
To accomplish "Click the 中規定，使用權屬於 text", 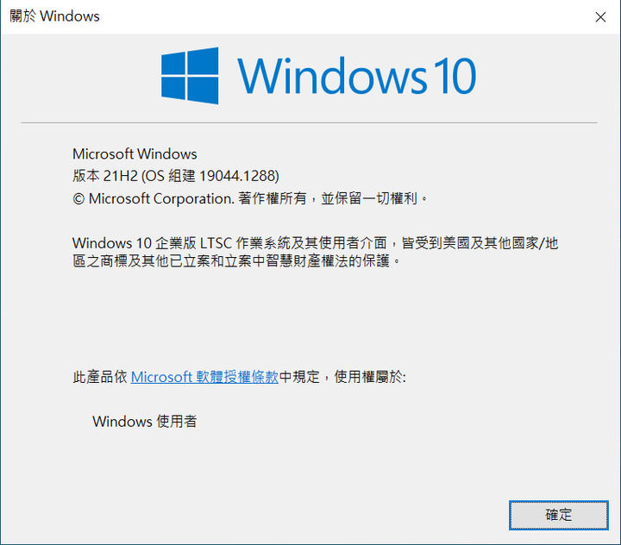I will 342,377.
